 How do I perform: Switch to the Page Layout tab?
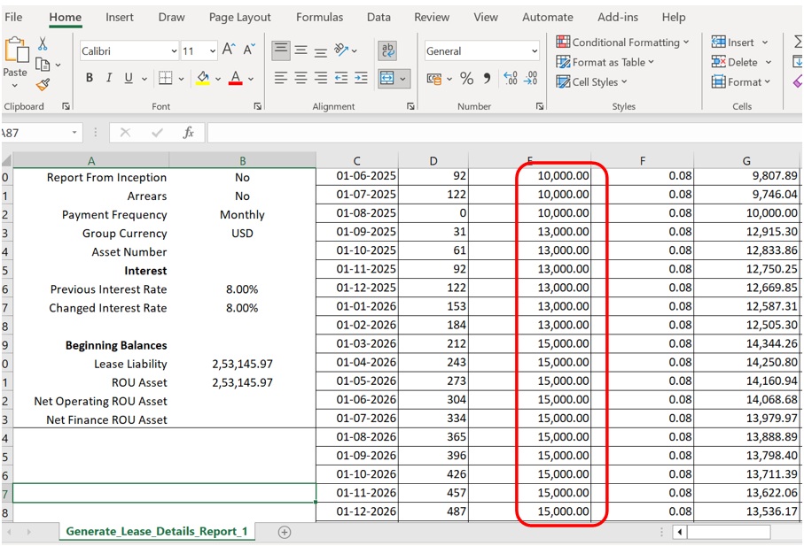click(240, 17)
